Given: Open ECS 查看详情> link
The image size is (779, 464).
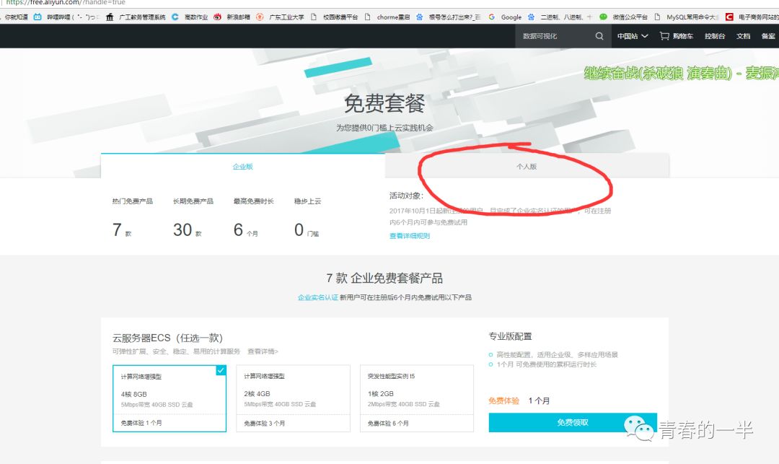Looking at the screenshot, I should [x=263, y=351].
